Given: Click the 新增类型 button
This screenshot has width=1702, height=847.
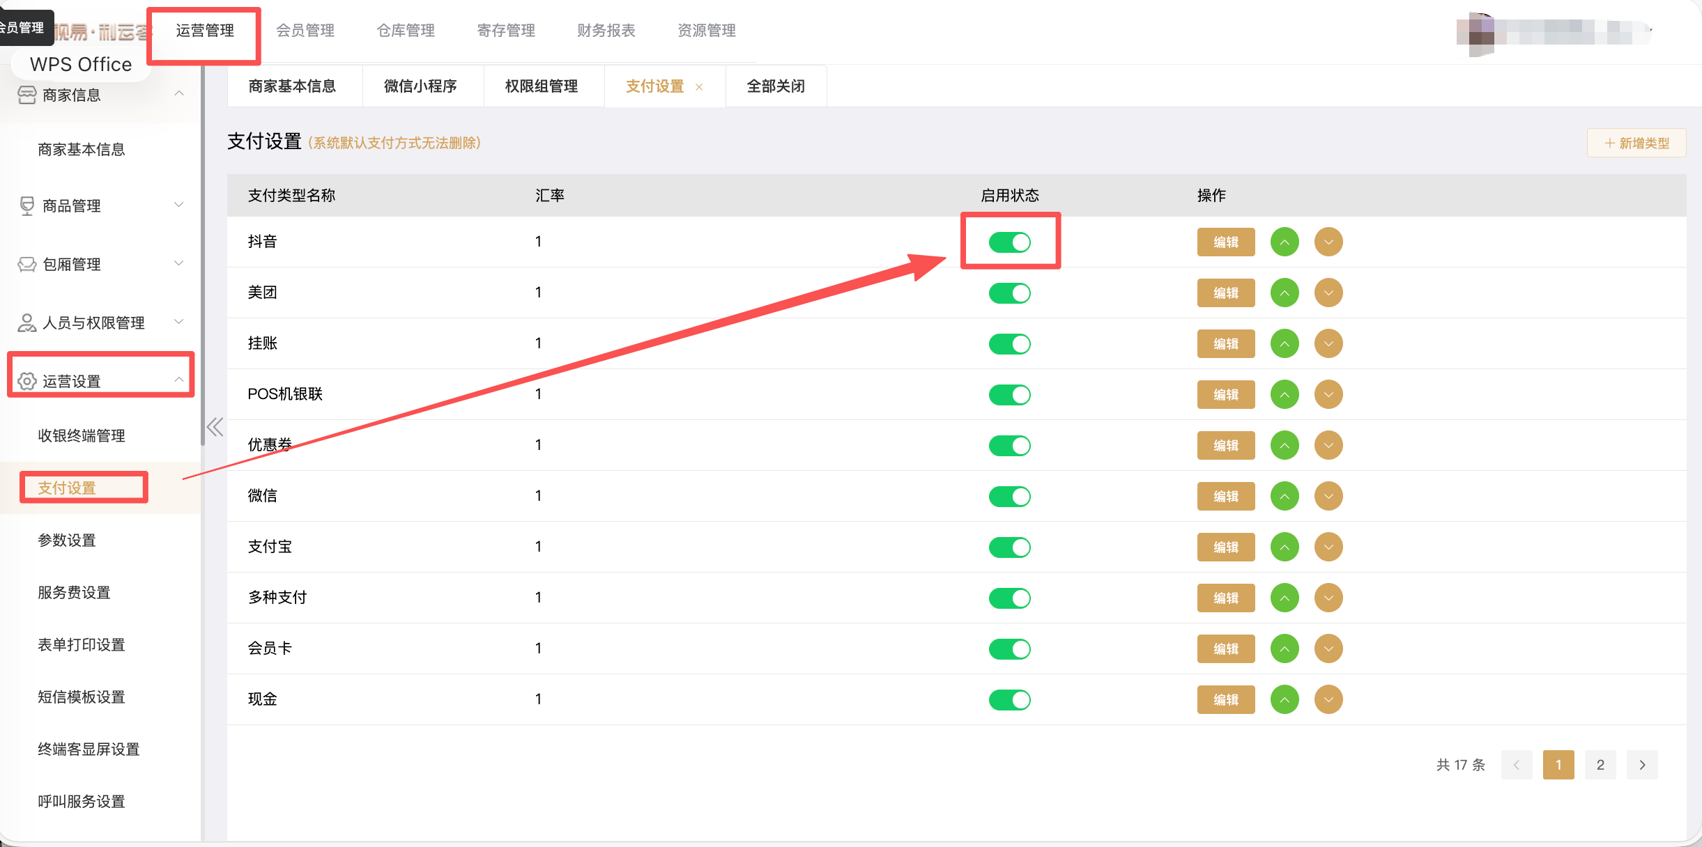Looking at the screenshot, I should click(1636, 142).
